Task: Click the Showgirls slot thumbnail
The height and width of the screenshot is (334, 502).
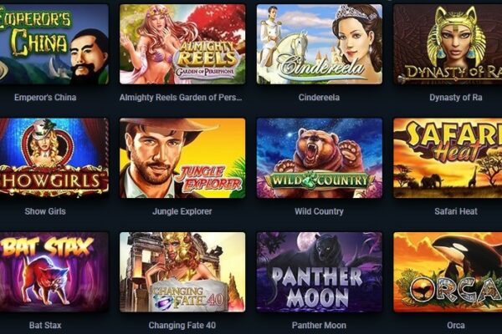Action: coord(54,158)
